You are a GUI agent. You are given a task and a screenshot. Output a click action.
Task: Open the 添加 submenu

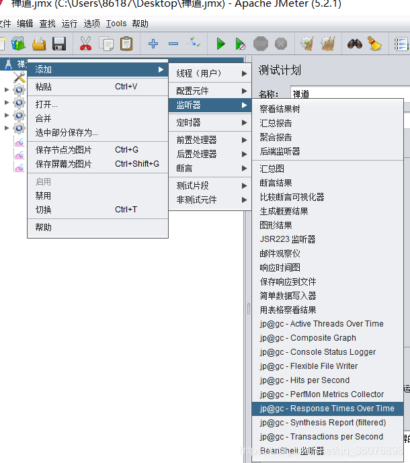[x=97, y=70]
